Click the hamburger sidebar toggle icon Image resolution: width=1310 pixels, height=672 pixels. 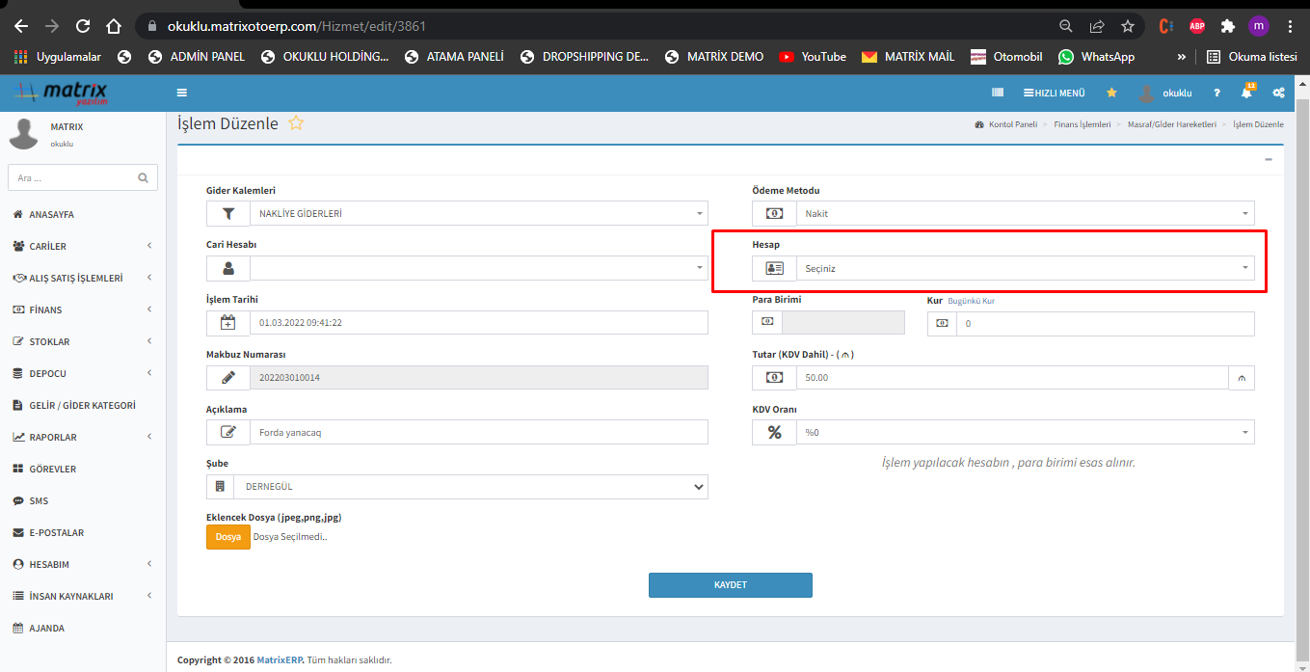click(x=182, y=94)
